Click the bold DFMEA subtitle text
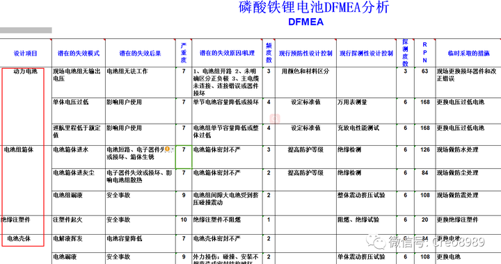 click(305, 22)
